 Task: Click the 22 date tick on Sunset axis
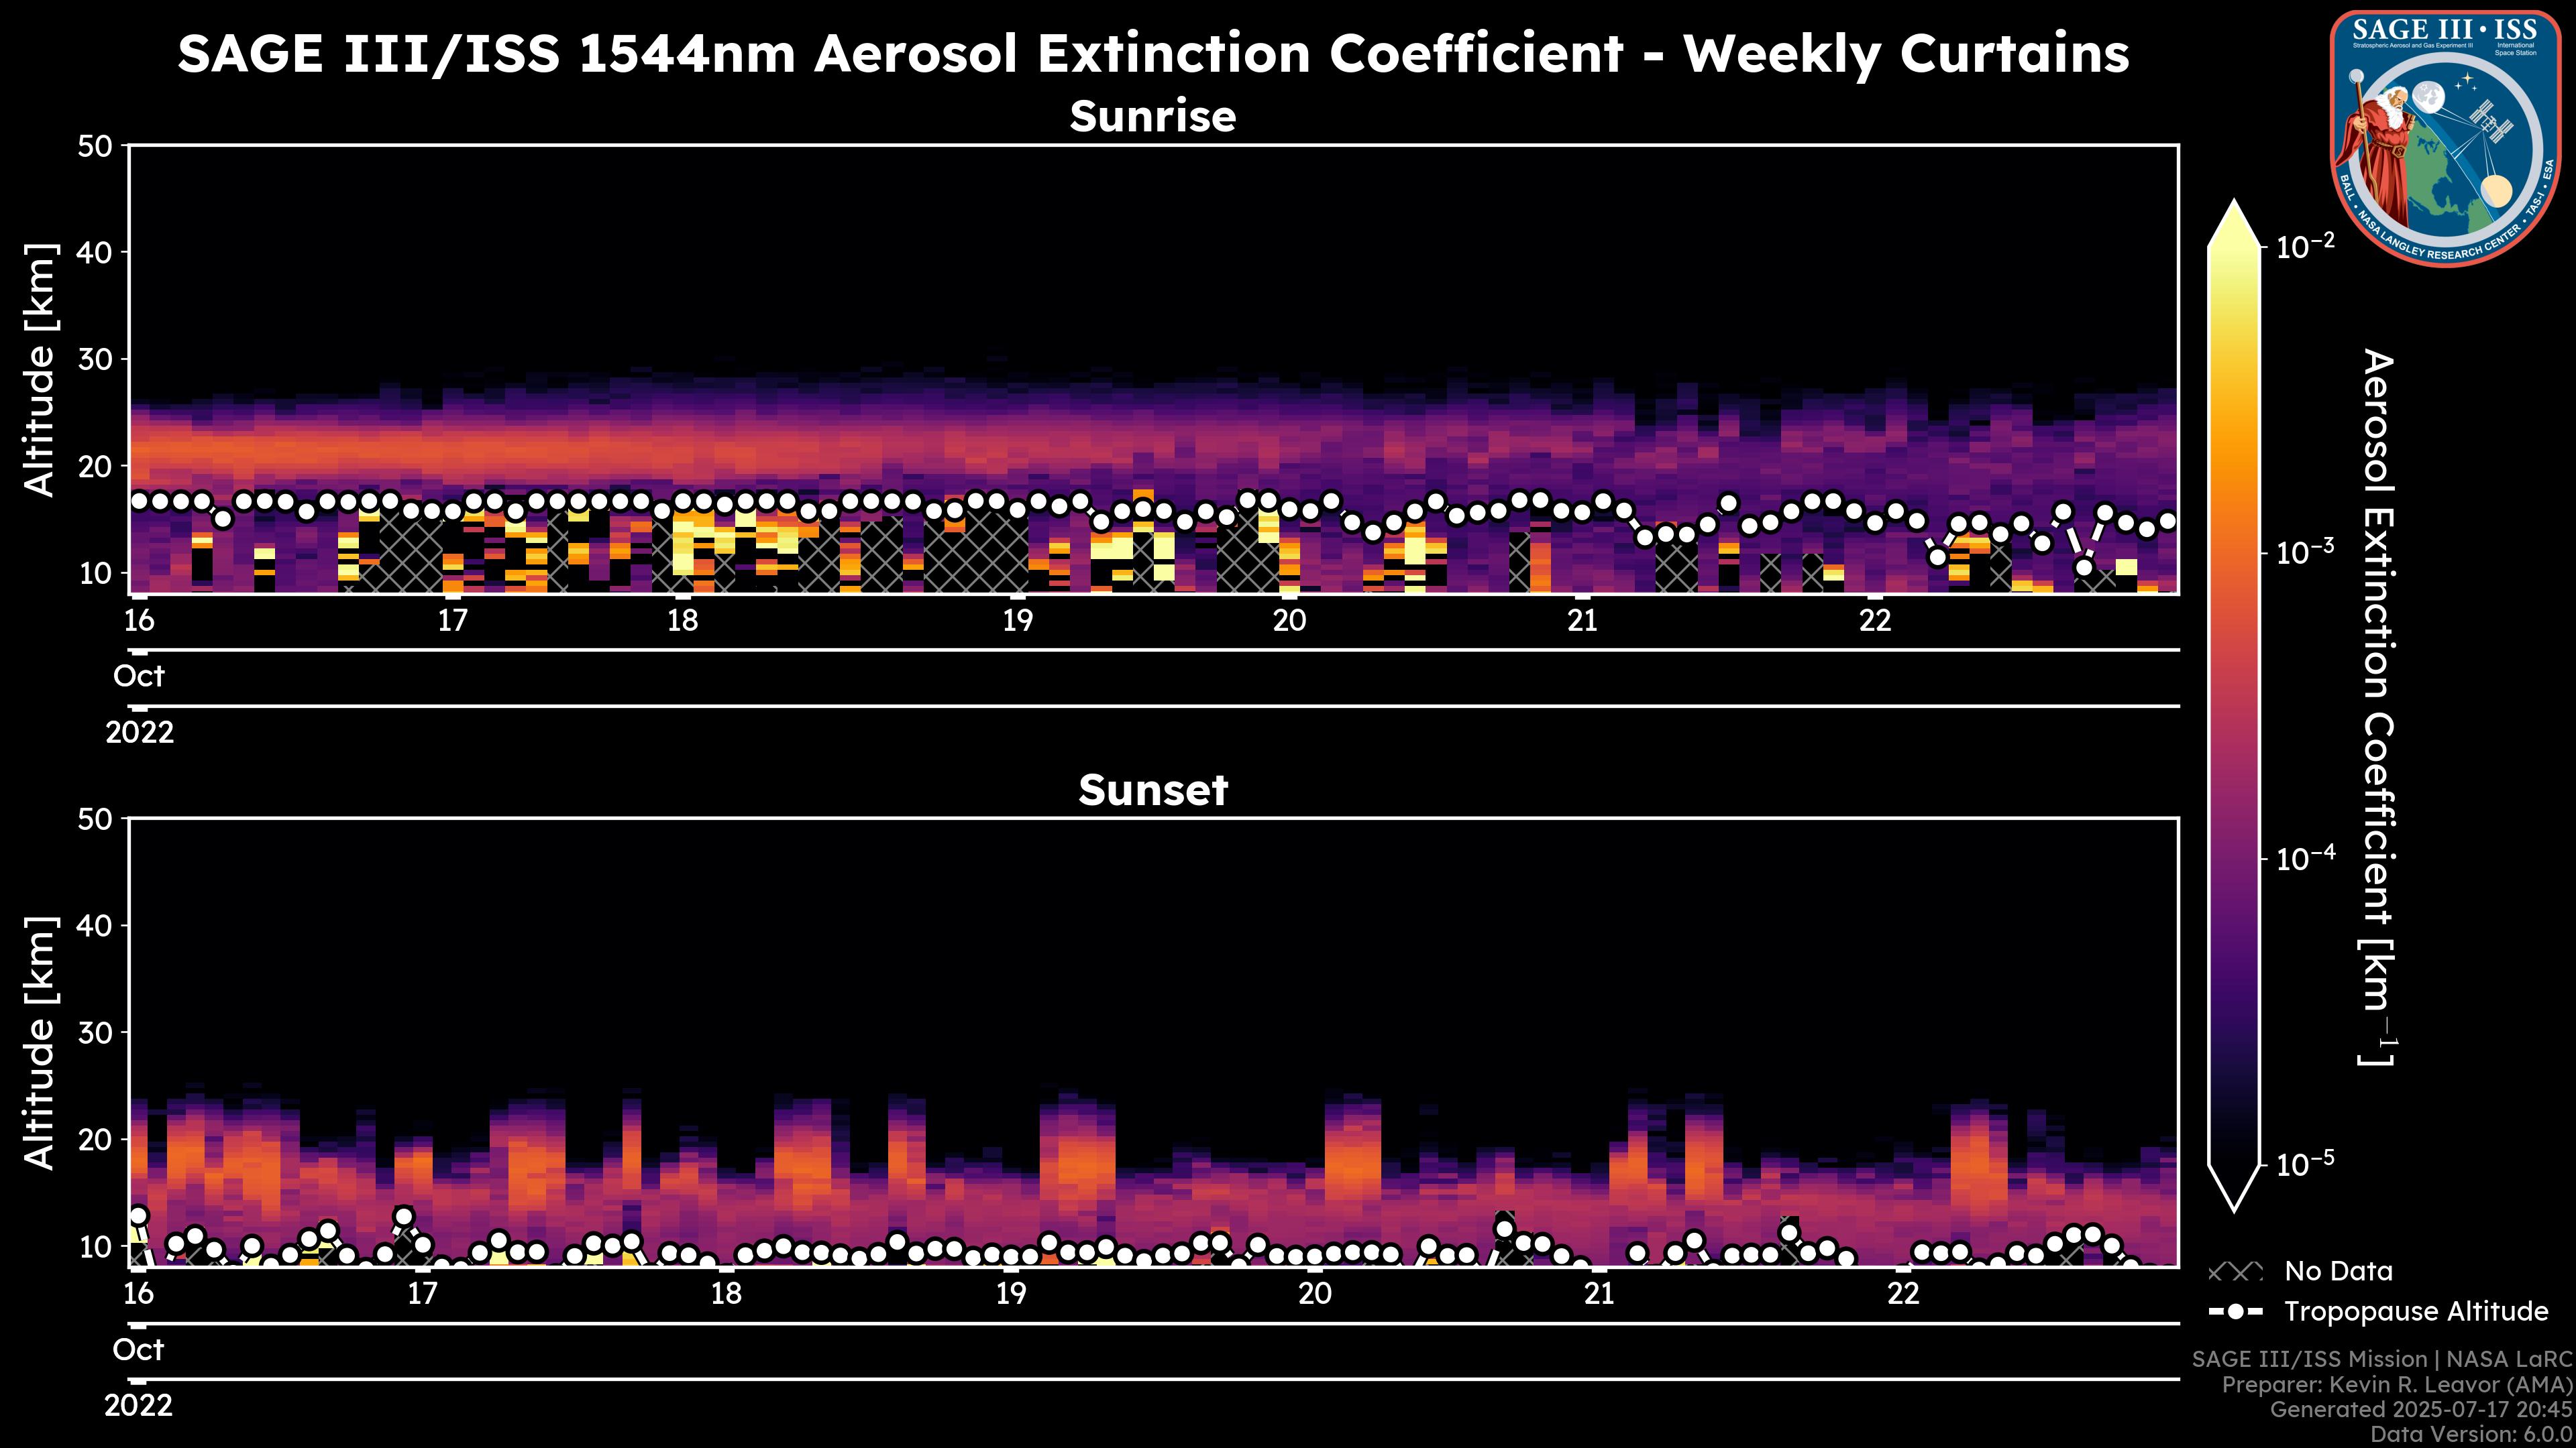pos(1903,1294)
